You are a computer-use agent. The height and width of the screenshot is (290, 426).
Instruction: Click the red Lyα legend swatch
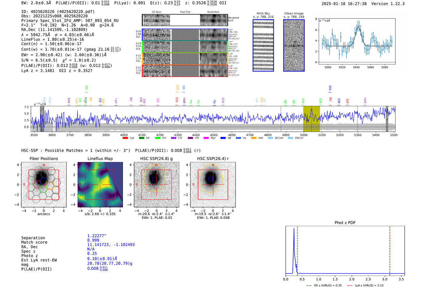pos(125,138)
